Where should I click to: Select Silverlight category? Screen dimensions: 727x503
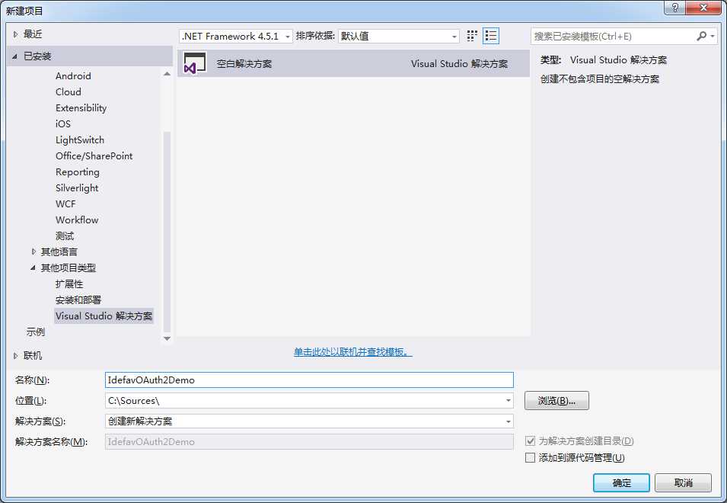pos(77,188)
